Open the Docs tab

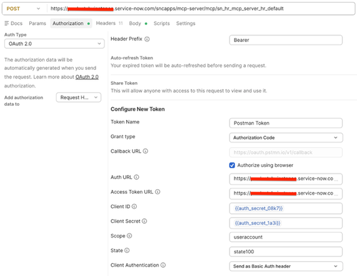tap(14, 24)
